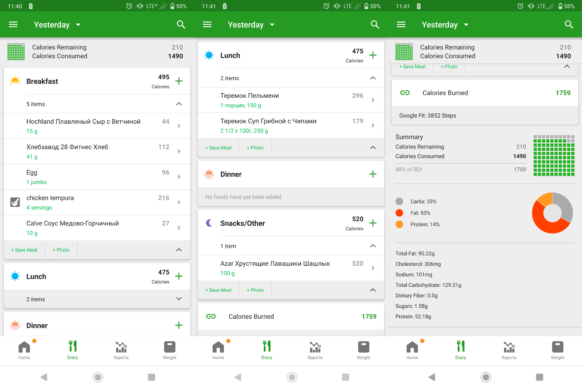The width and height of the screenshot is (582, 388).
Task: Tap Android recents button in right screen
Action: click(x=539, y=377)
